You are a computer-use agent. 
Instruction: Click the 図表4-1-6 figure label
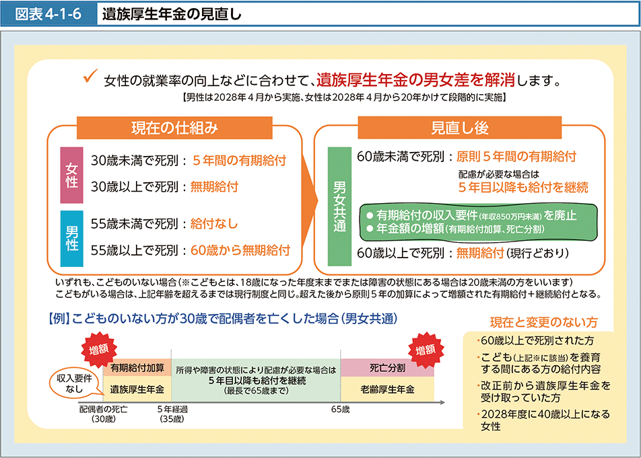click(48, 14)
